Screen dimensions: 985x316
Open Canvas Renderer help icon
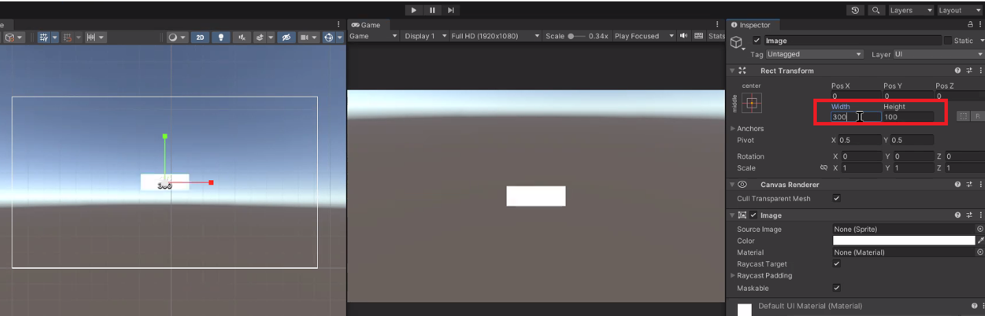[x=957, y=184]
